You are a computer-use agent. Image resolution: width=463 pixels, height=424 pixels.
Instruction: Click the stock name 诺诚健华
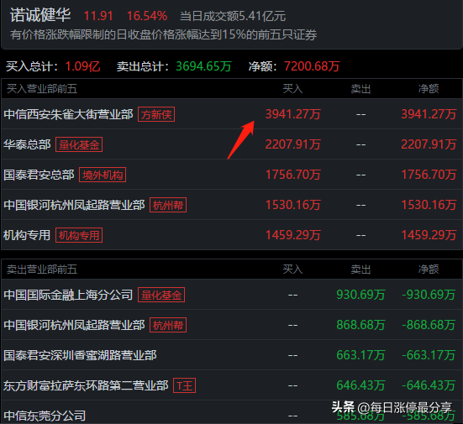coord(40,15)
